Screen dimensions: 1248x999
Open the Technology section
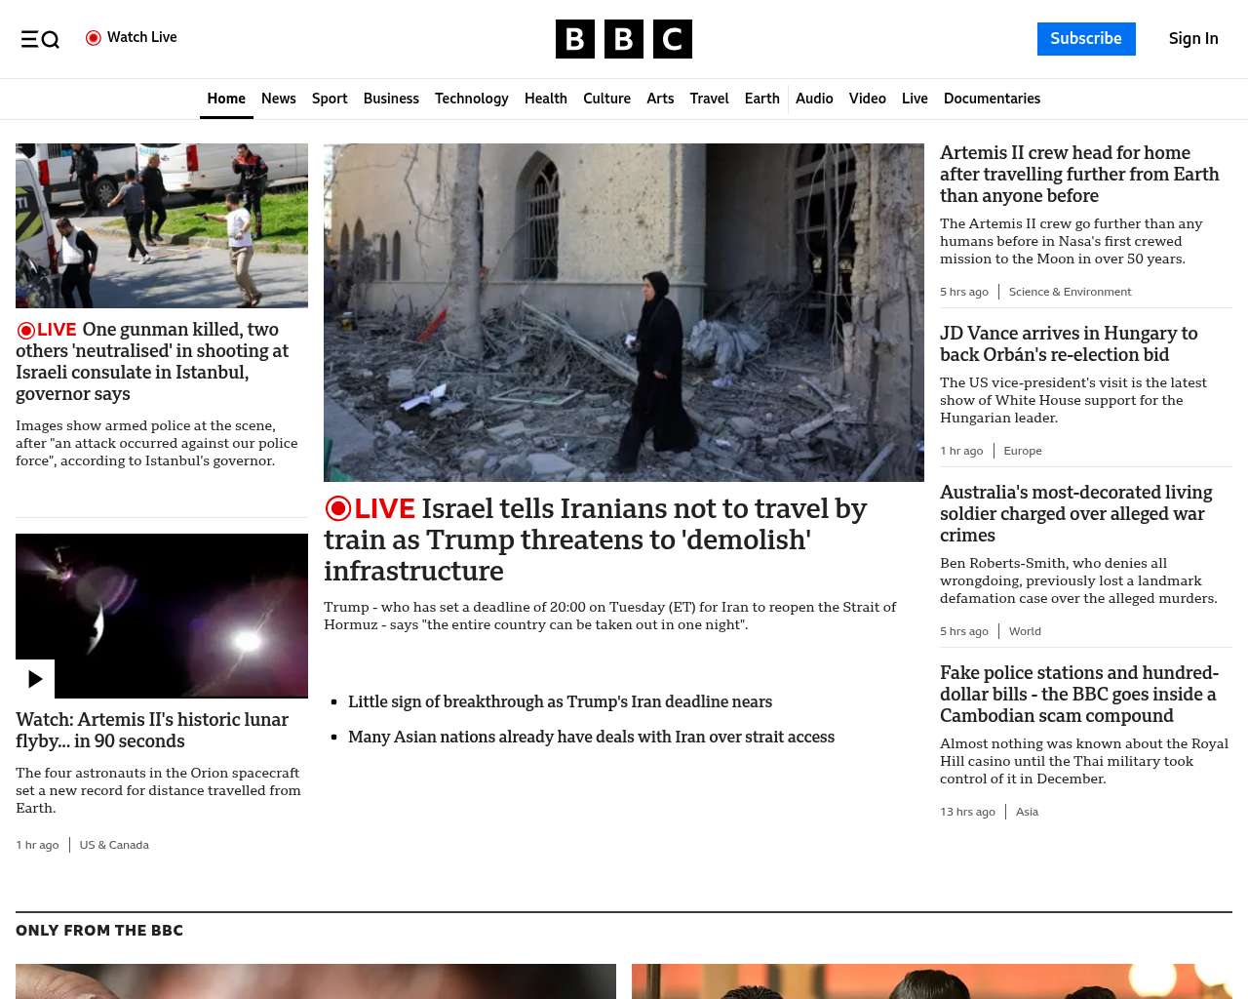tap(472, 99)
